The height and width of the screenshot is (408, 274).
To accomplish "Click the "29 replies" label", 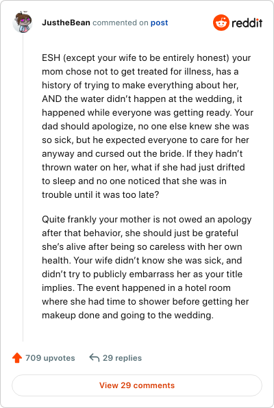I will 122,358.
